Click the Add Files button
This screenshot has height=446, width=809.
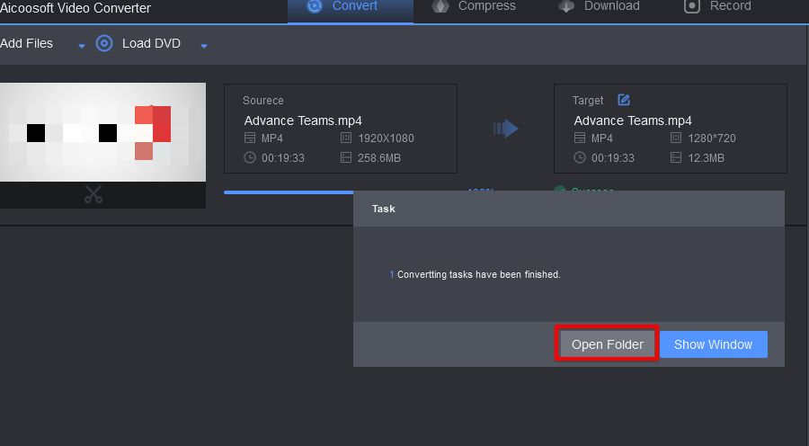27,43
